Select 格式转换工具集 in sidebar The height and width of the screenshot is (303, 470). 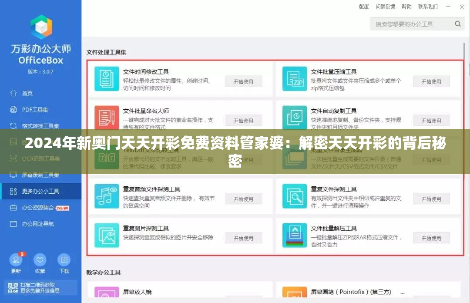(x=40, y=126)
